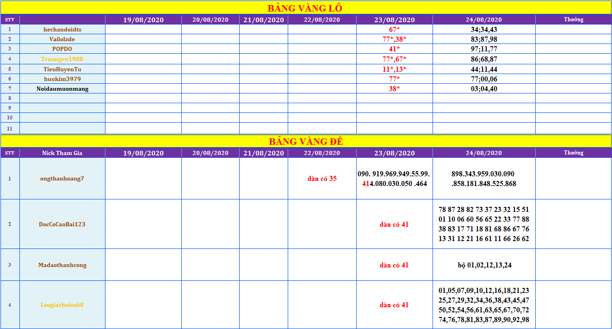
Task: Click the 21/08/2020 header in LÔ table
Action: (264, 20)
